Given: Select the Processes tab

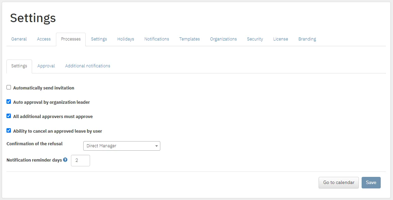Looking at the screenshot, I should point(71,39).
